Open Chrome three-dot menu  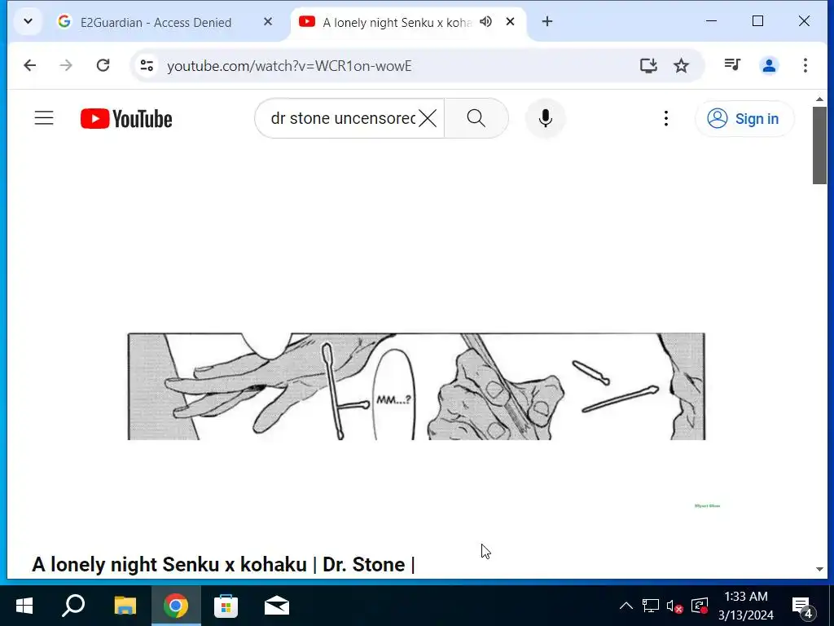[x=805, y=65]
